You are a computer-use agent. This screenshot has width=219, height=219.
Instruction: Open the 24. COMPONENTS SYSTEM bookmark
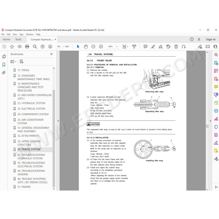pos(33,114)
